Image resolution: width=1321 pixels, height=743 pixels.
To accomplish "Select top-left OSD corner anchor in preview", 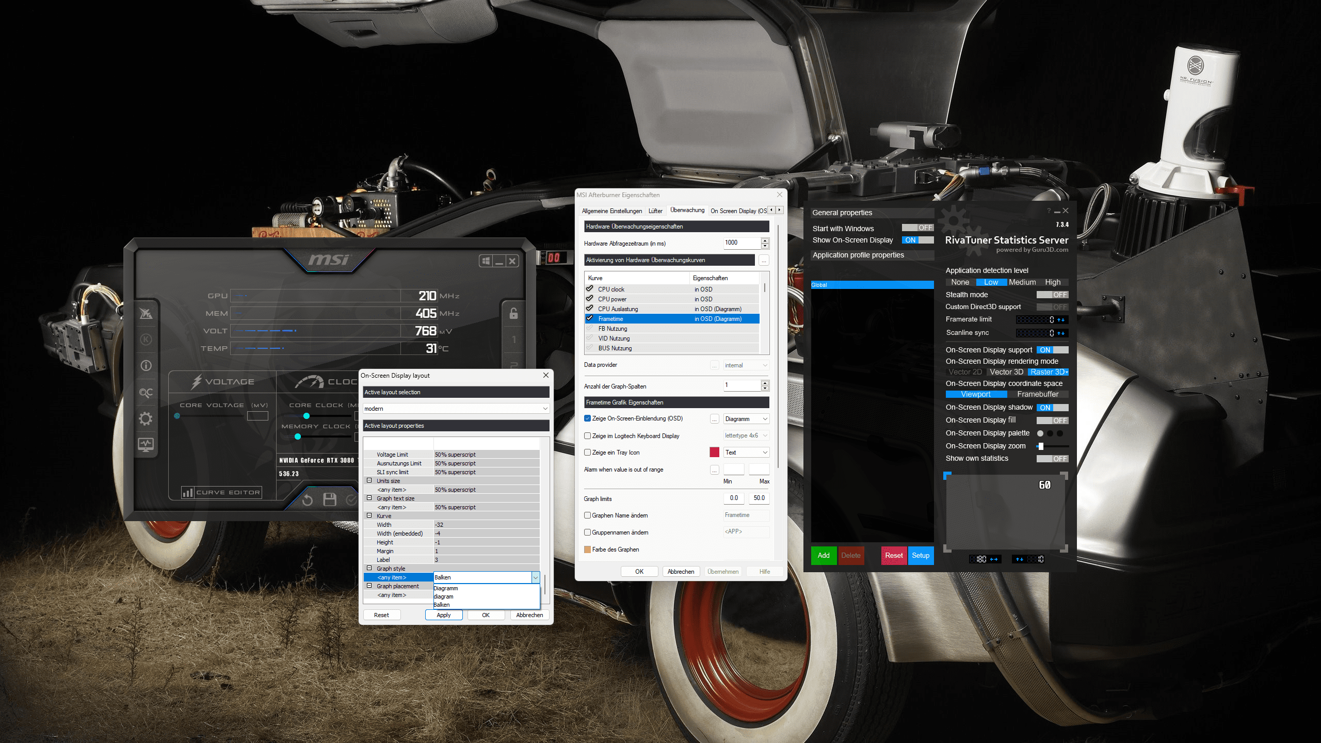I will 947,475.
